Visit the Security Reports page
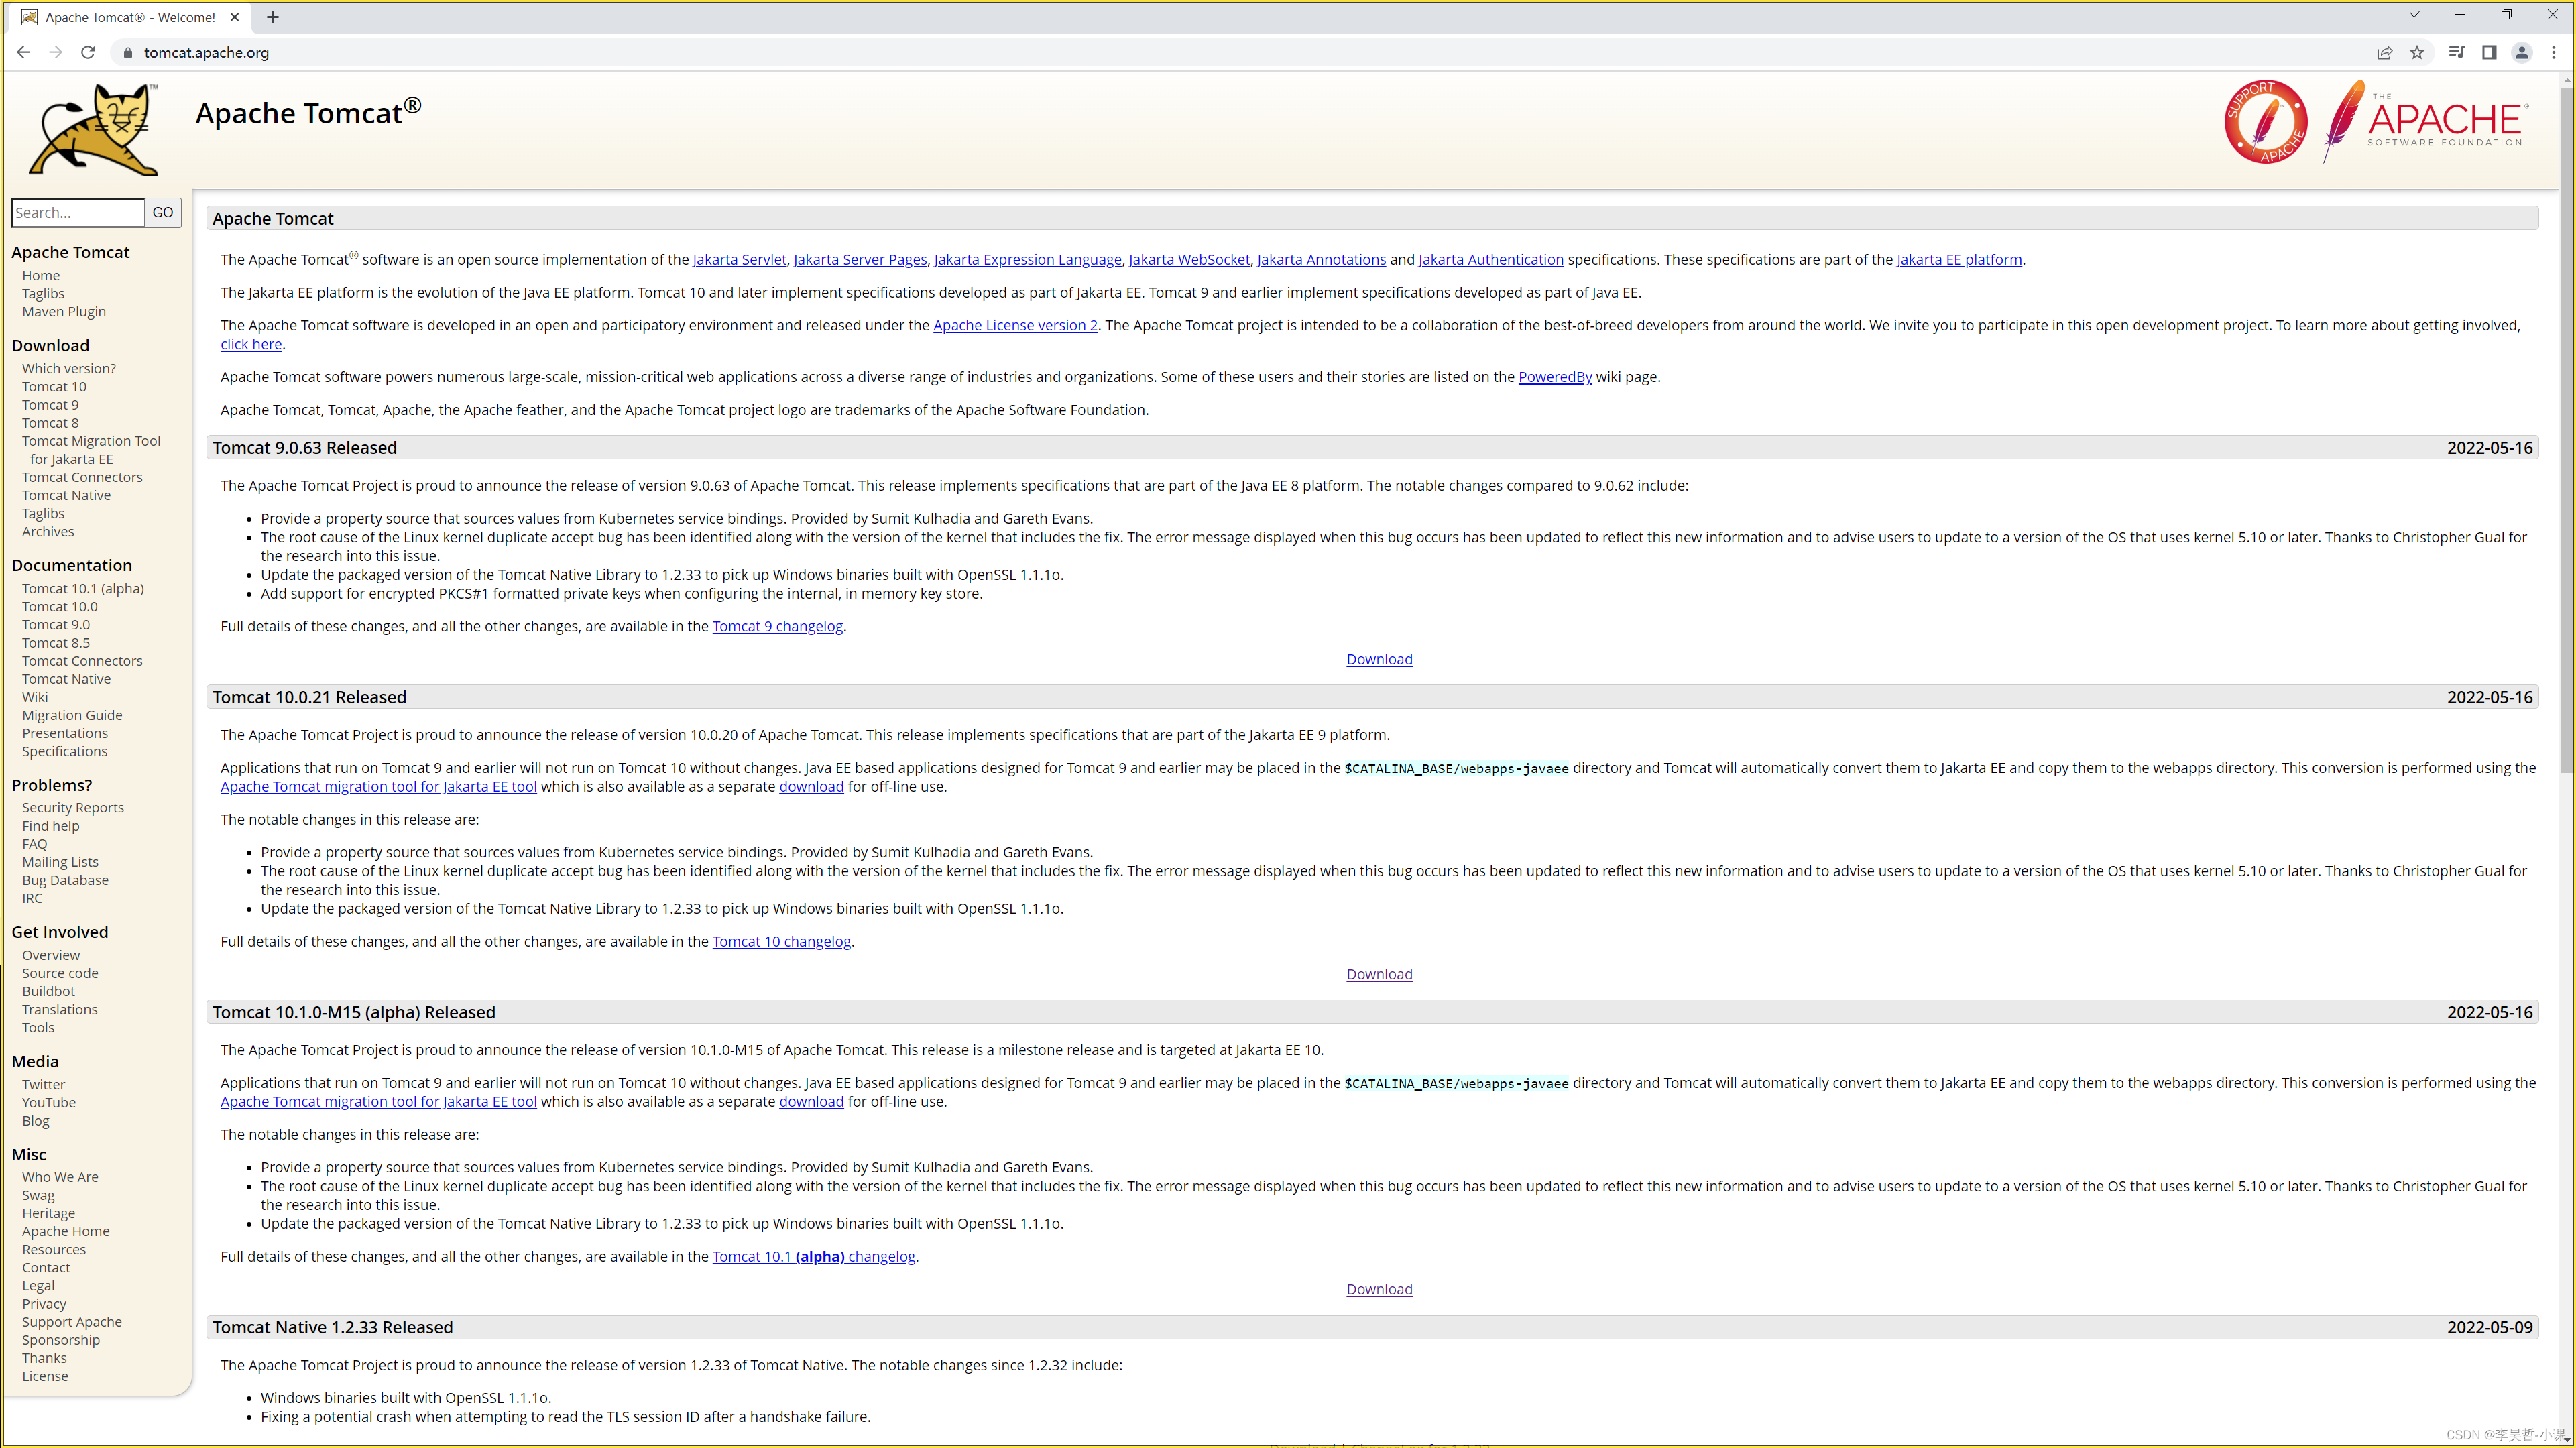This screenshot has width=2576, height=1448. (x=73, y=807)
